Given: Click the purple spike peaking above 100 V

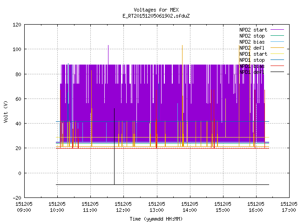Looking at the screenshot, I should [x=108, y=55].
